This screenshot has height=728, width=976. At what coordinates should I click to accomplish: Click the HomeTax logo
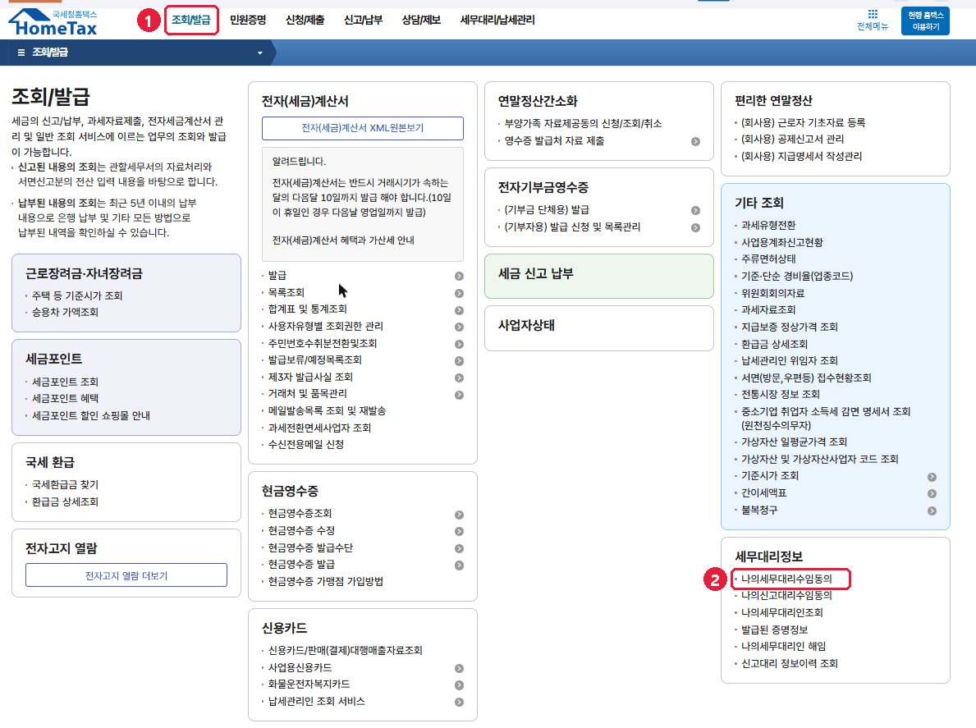pyautogui.click(x=53, y=22)
